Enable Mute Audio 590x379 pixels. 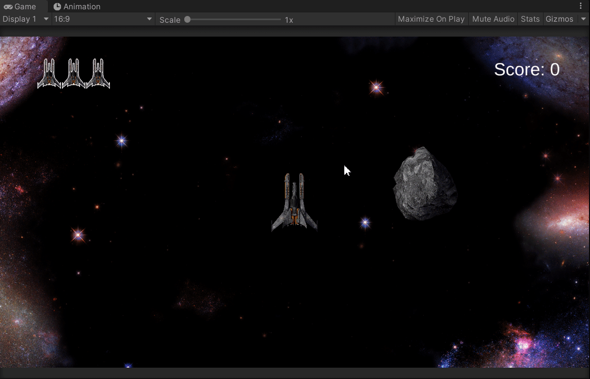[x=492, y=19]
